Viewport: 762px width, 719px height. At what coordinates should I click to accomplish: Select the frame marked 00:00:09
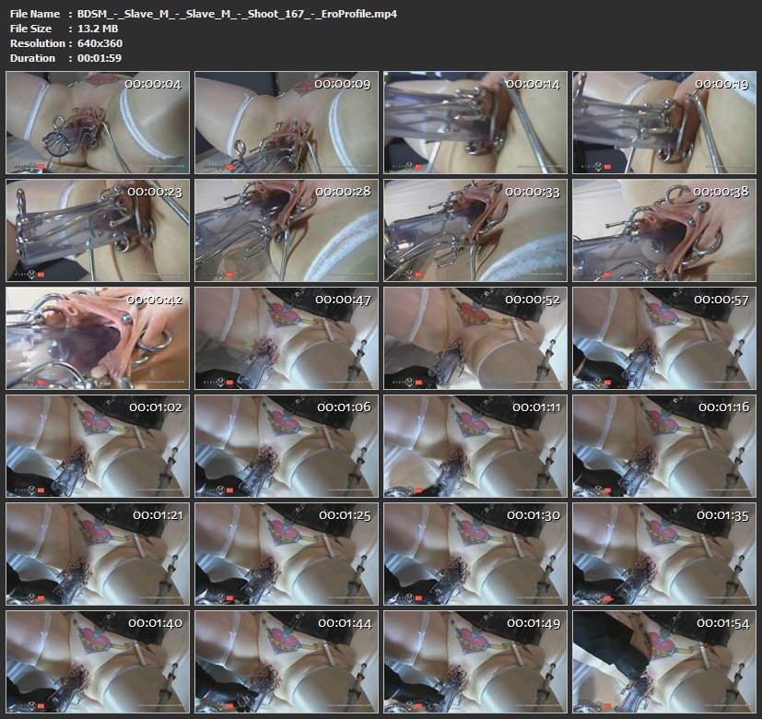point(287,124)
